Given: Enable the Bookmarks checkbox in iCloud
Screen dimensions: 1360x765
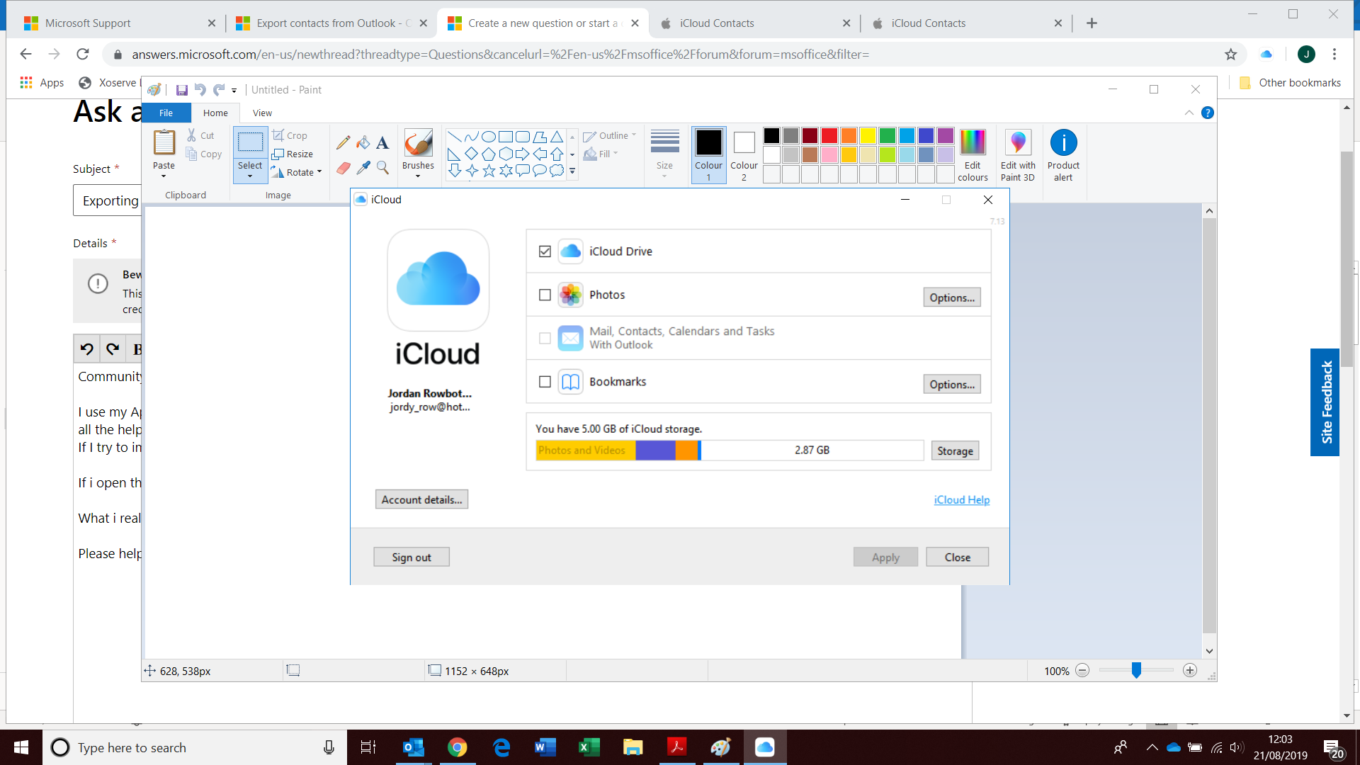Looking at the screenshot, I should 545,382.
